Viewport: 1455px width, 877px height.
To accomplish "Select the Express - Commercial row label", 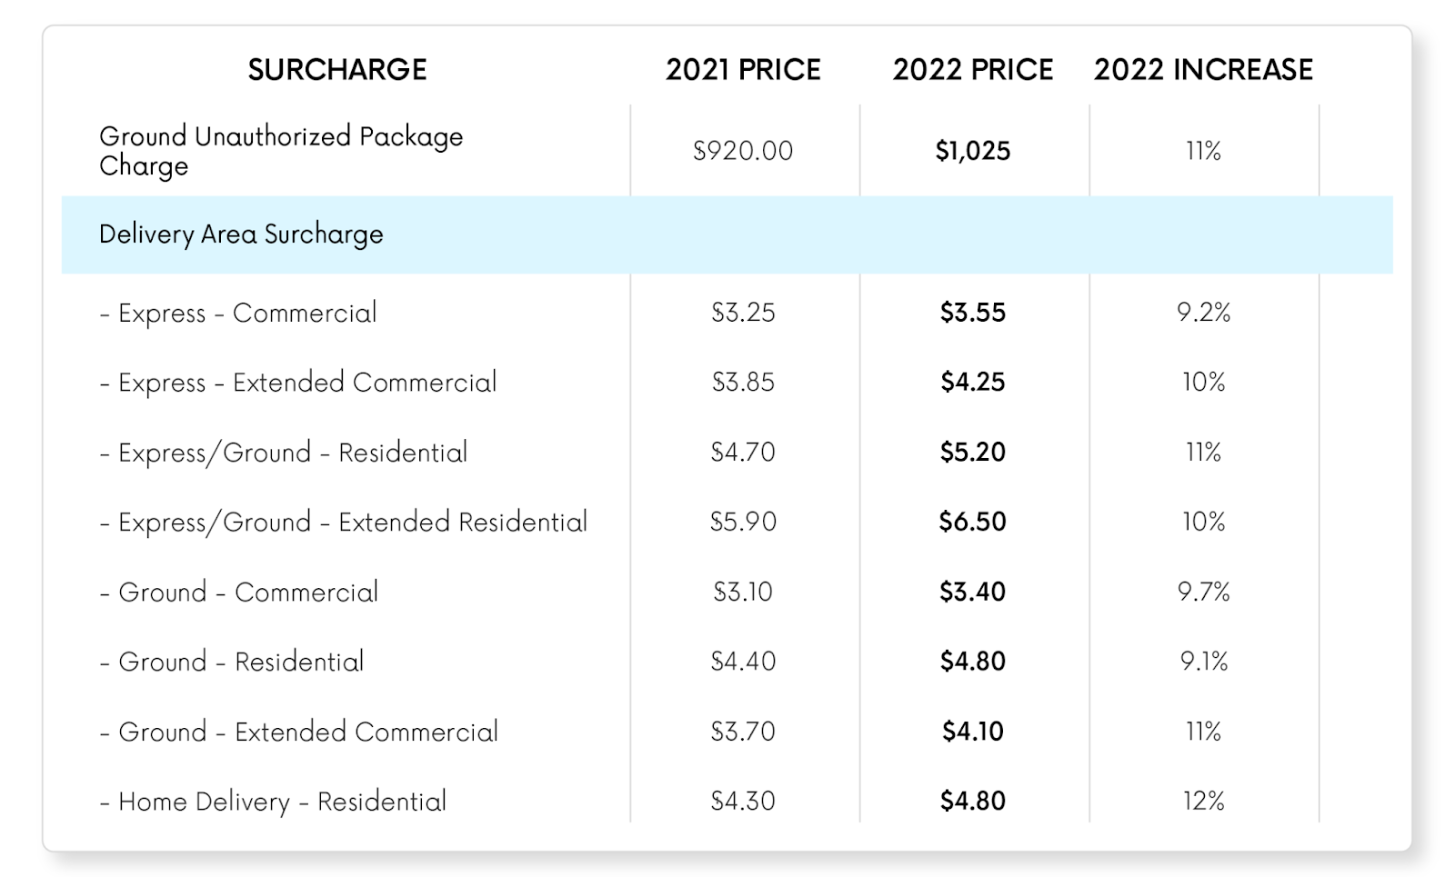I will point(238,313).
